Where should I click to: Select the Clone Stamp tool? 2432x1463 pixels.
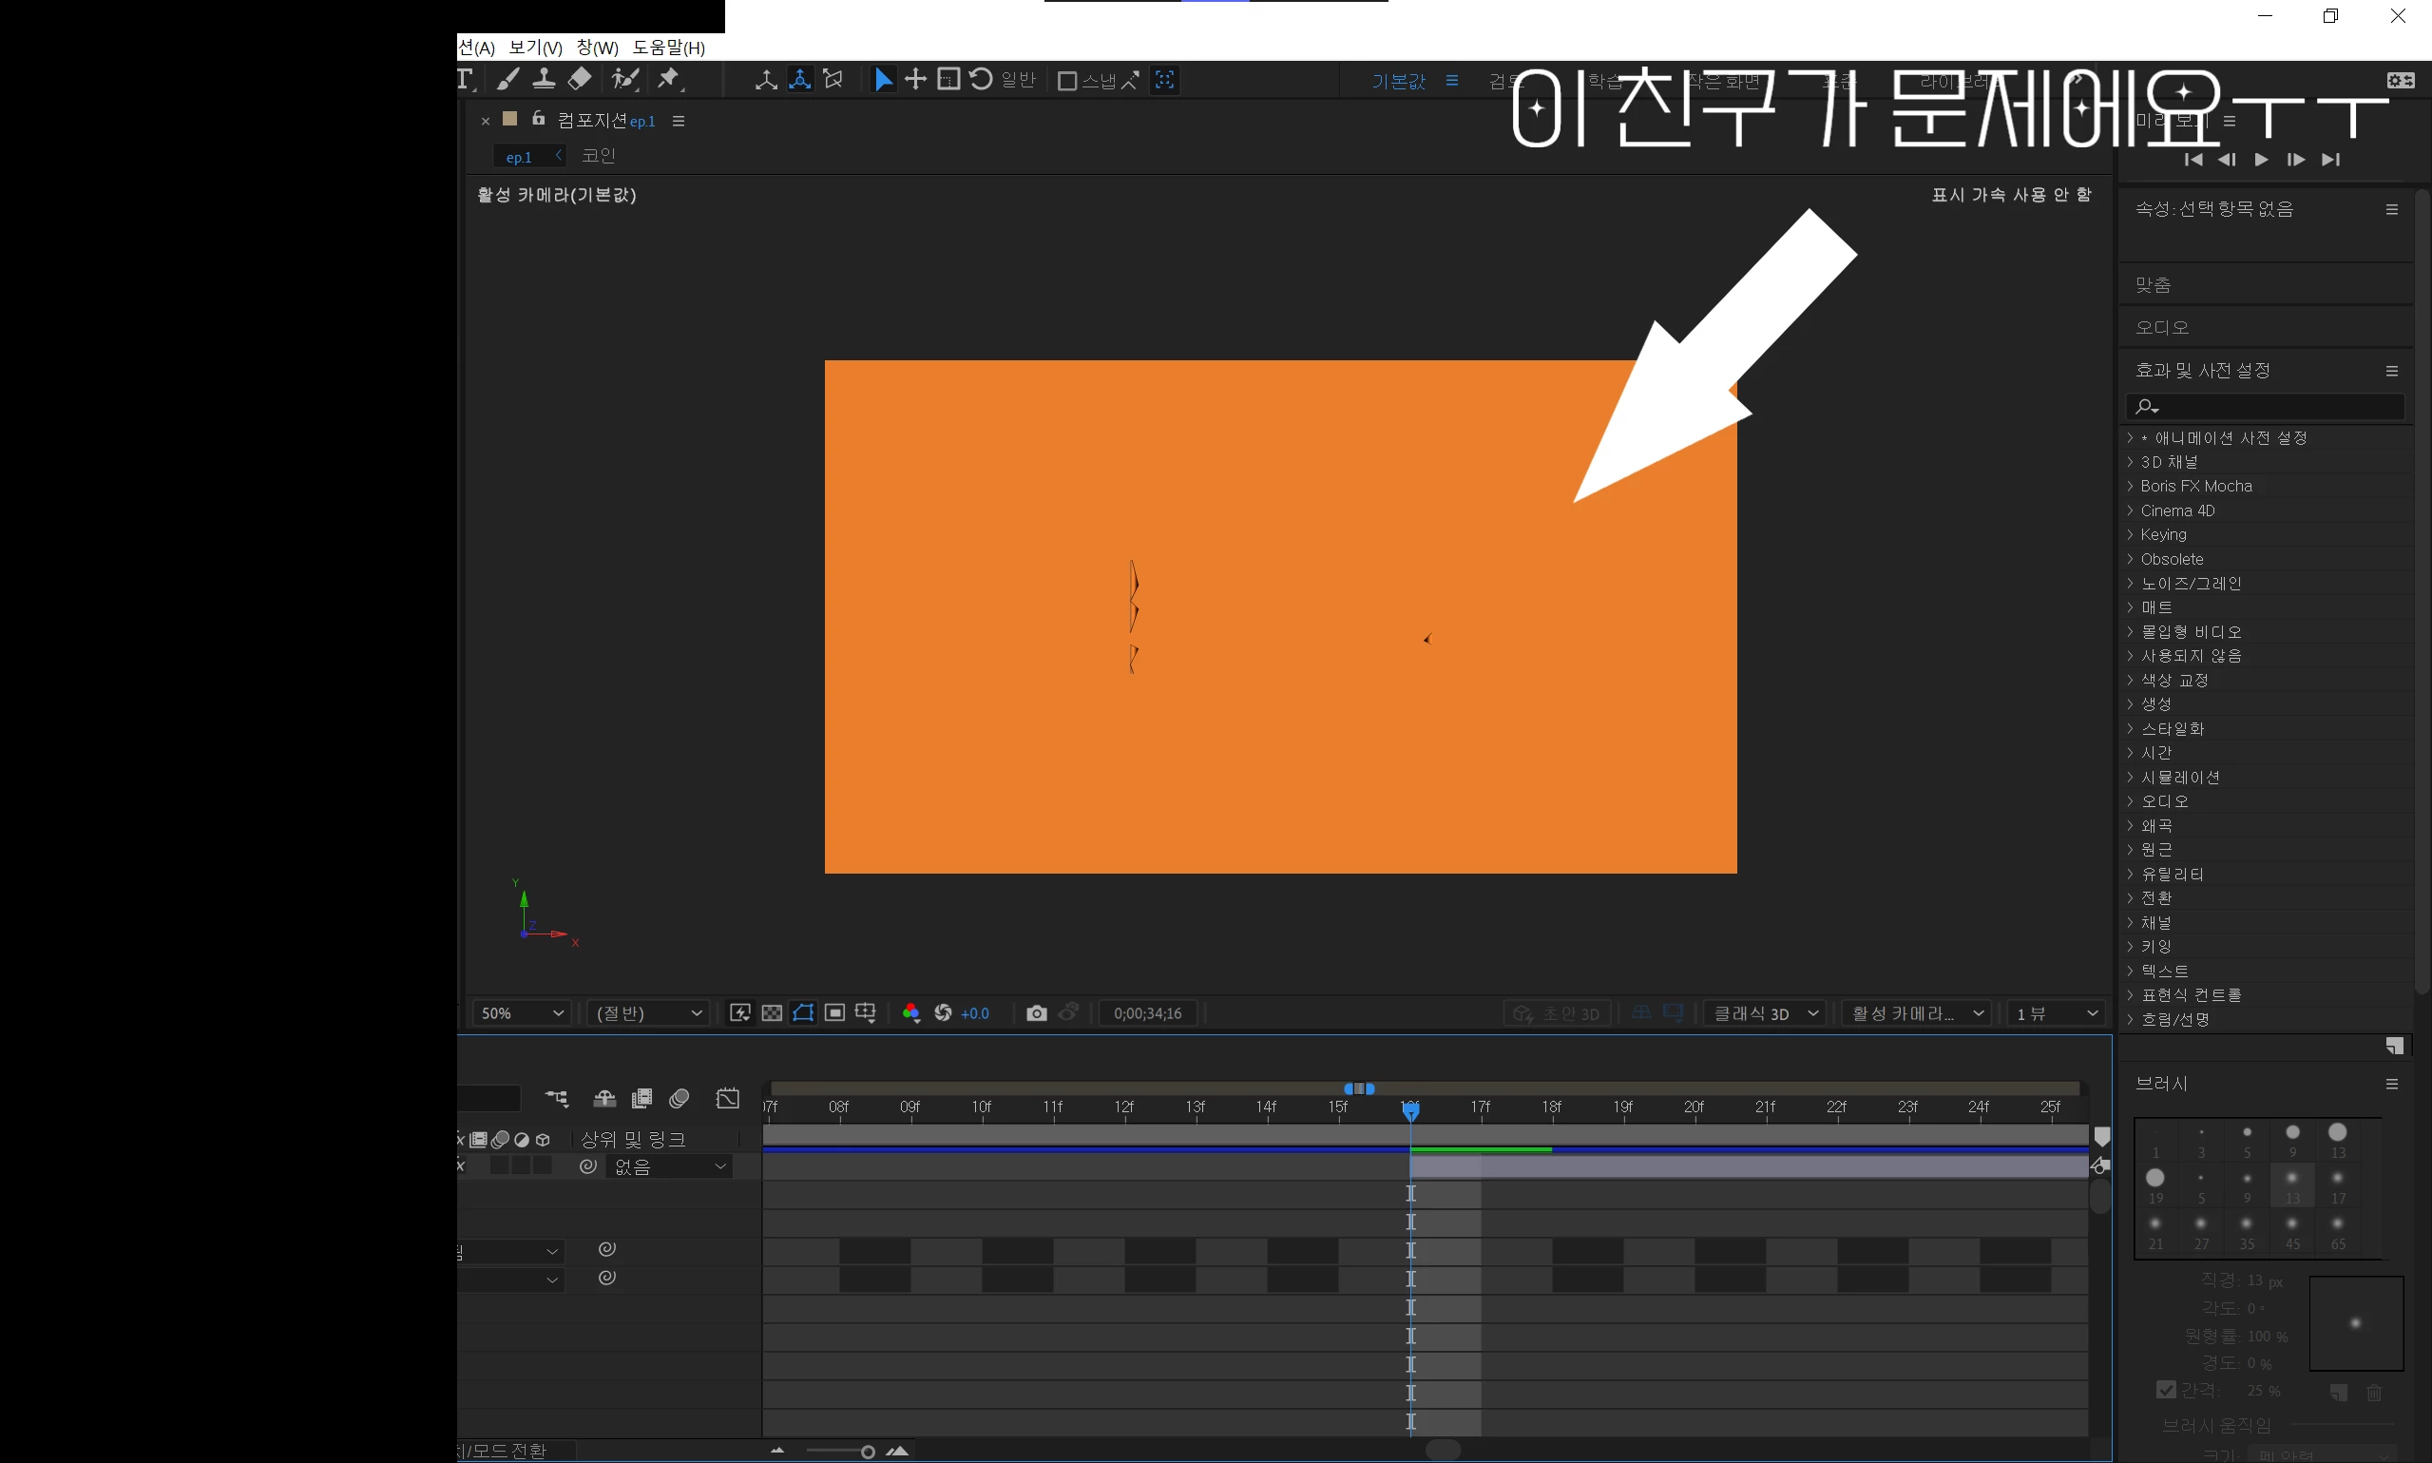(543, 79)
